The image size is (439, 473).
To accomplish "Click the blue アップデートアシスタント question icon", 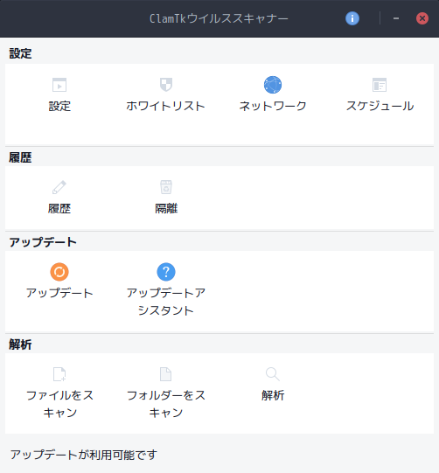I will point(166,272).
